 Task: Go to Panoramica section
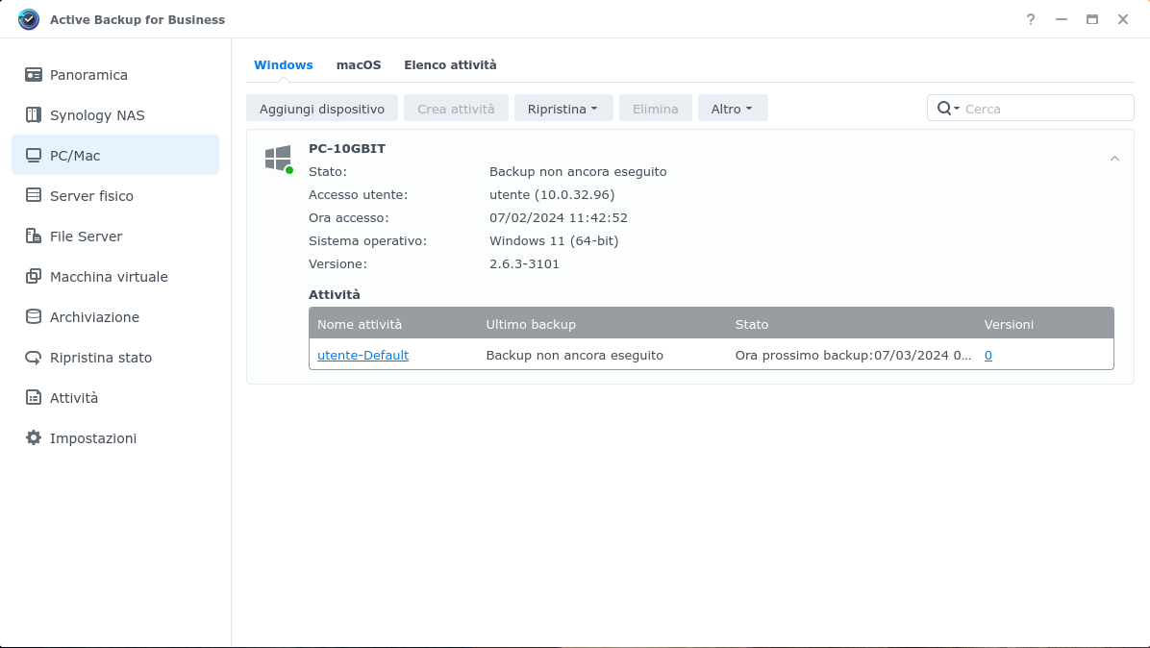115,75
